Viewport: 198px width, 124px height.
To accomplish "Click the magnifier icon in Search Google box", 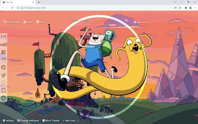I will pyautogui.click(x=126, y=20).
